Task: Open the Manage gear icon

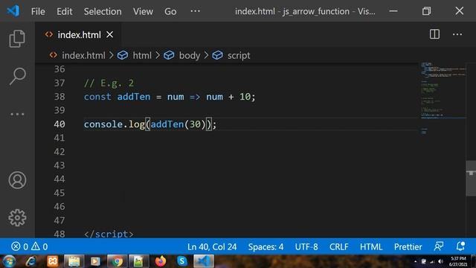Action: [x=17, y=217]
